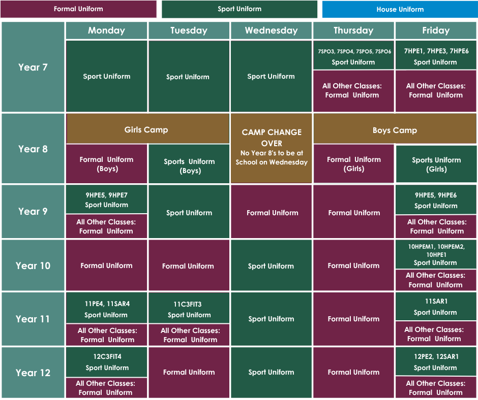This screenshot has height=400, width=478.
Task: Click the Camp Change Over cell
Action: (272, 148)
